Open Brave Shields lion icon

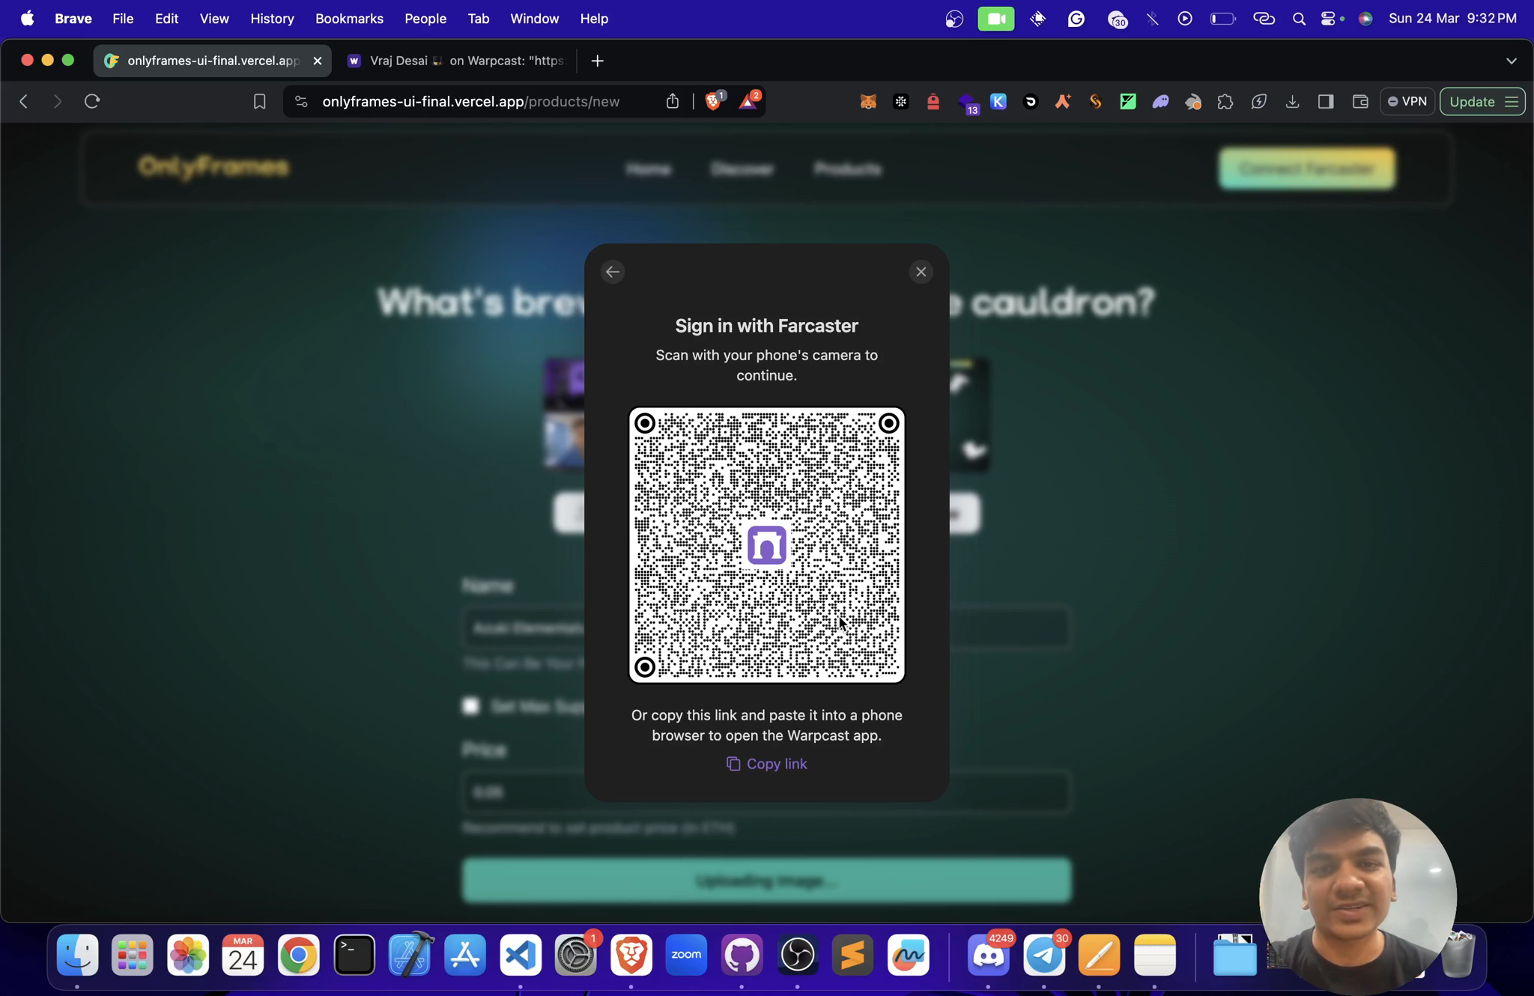pyautogui.click(x=714, y=100)
